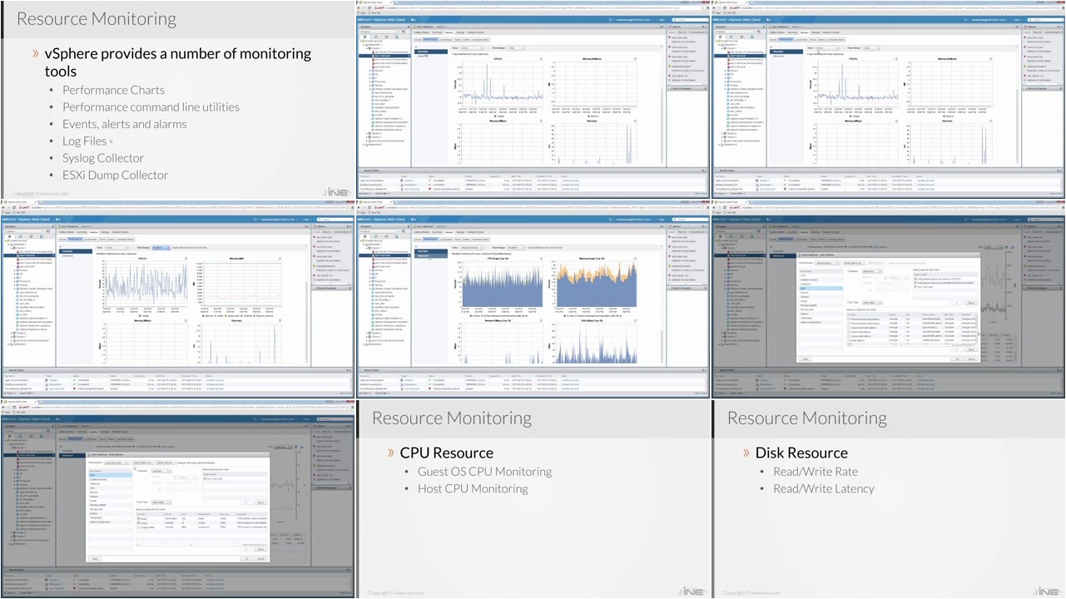Click vSphere home icon in CPU dialog thumbnail

(57, 419)
